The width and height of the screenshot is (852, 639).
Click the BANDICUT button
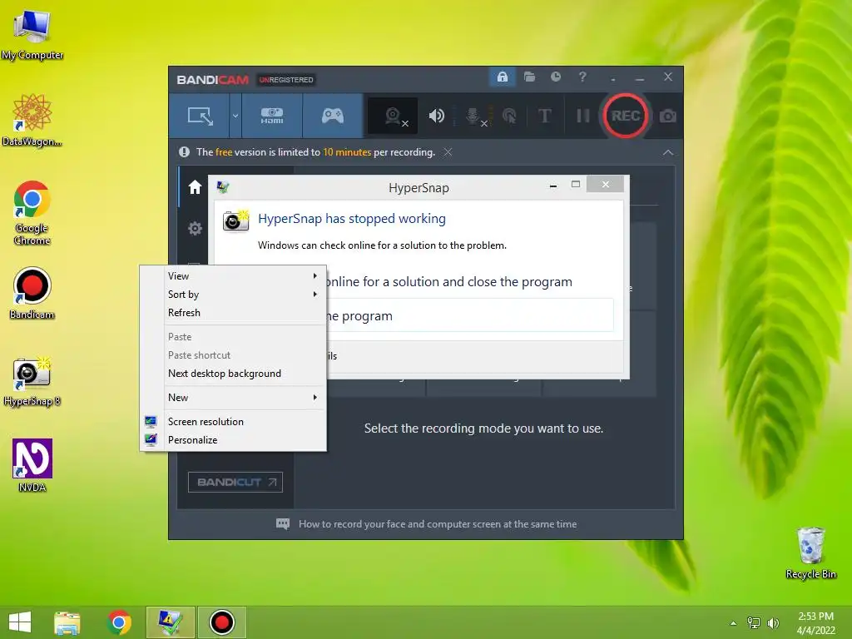pyautogui.click(x=235, y=482)
